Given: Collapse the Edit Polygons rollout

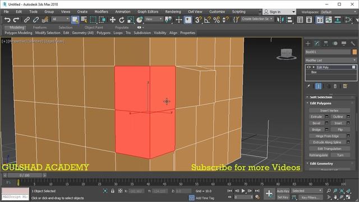Looking at the screenshot, I should point(320,103).
